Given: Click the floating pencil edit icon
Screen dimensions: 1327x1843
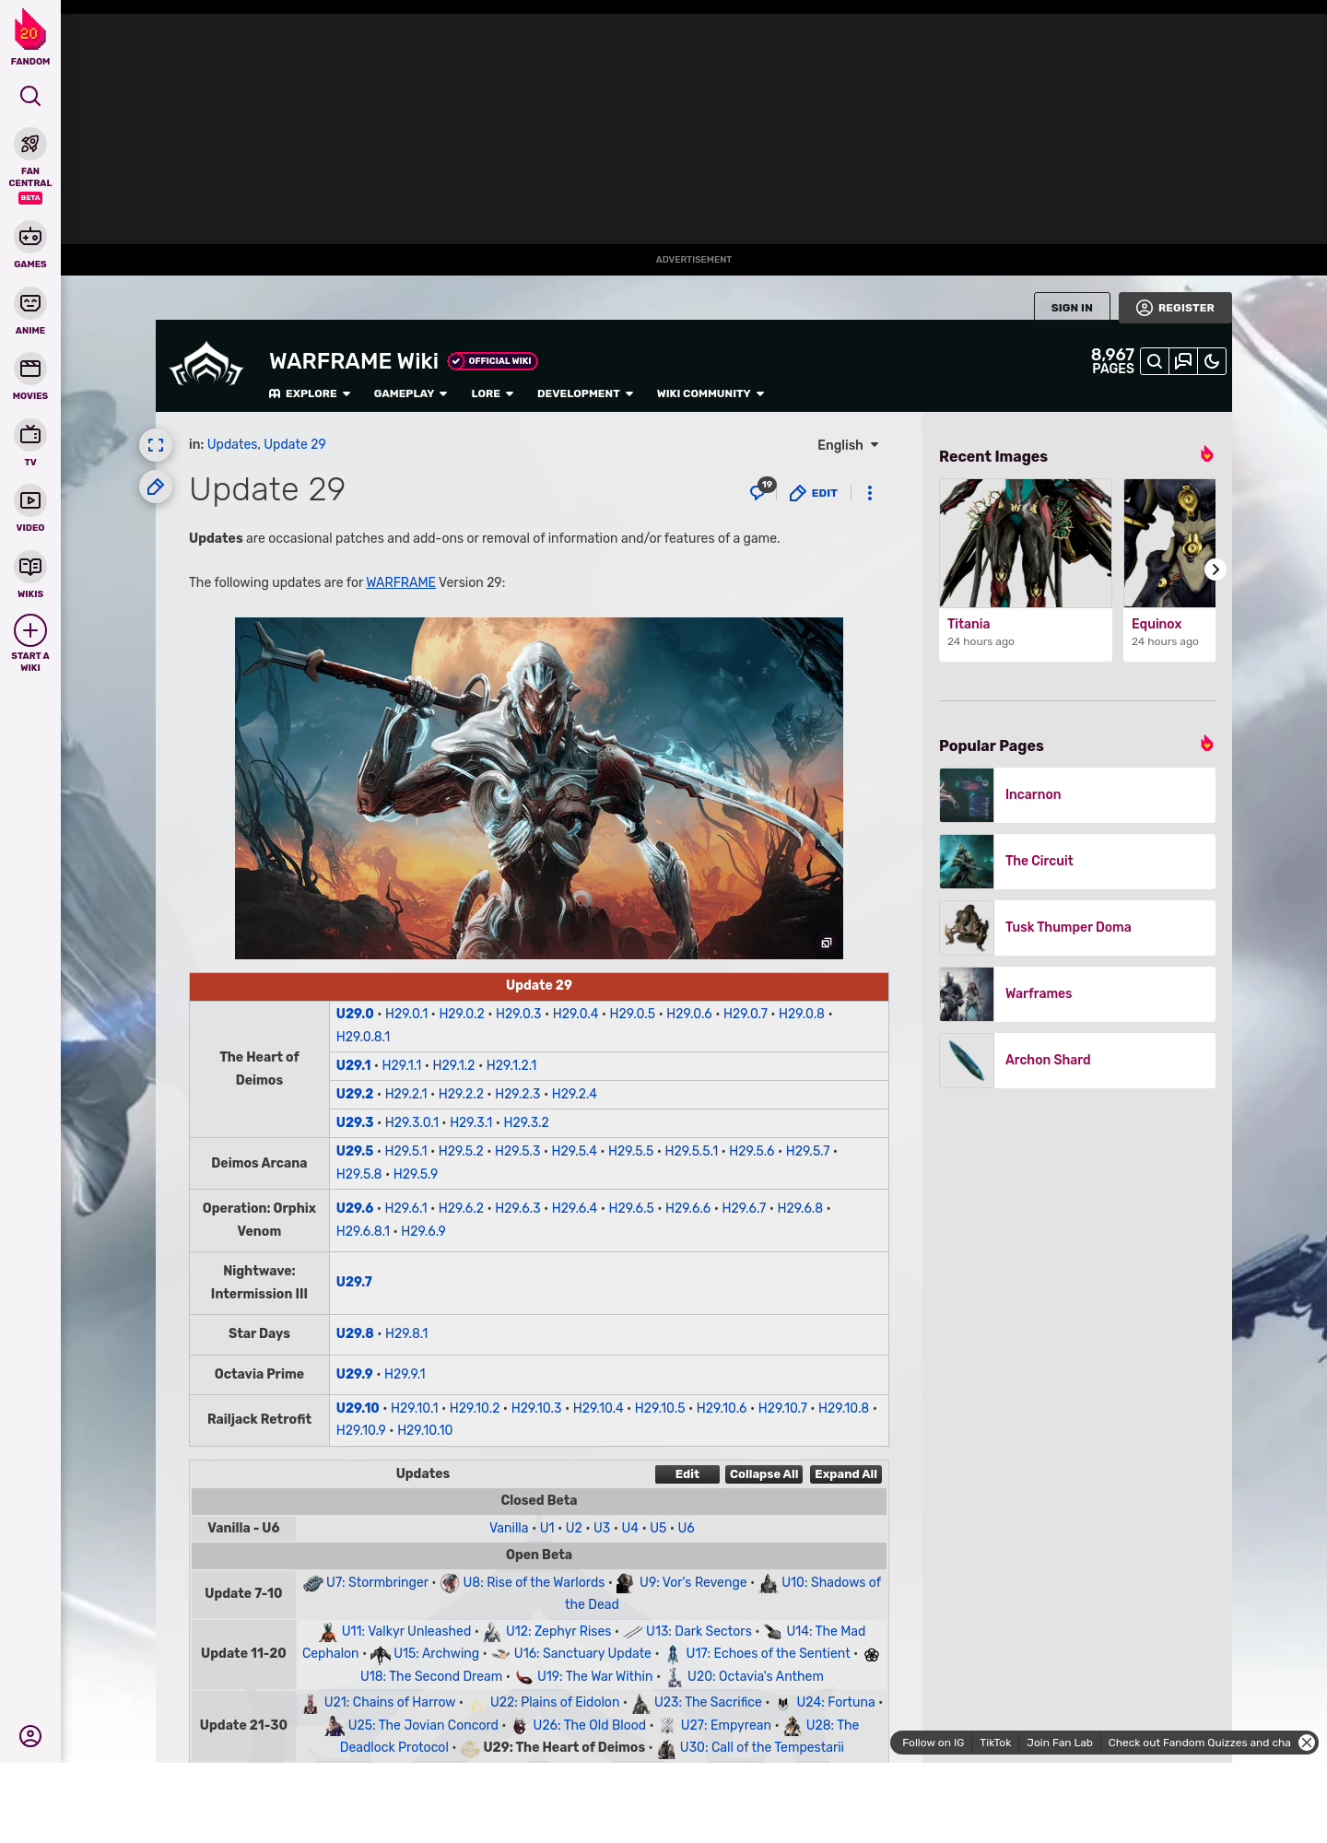Looking at the screenshot, I should (156, 487).
